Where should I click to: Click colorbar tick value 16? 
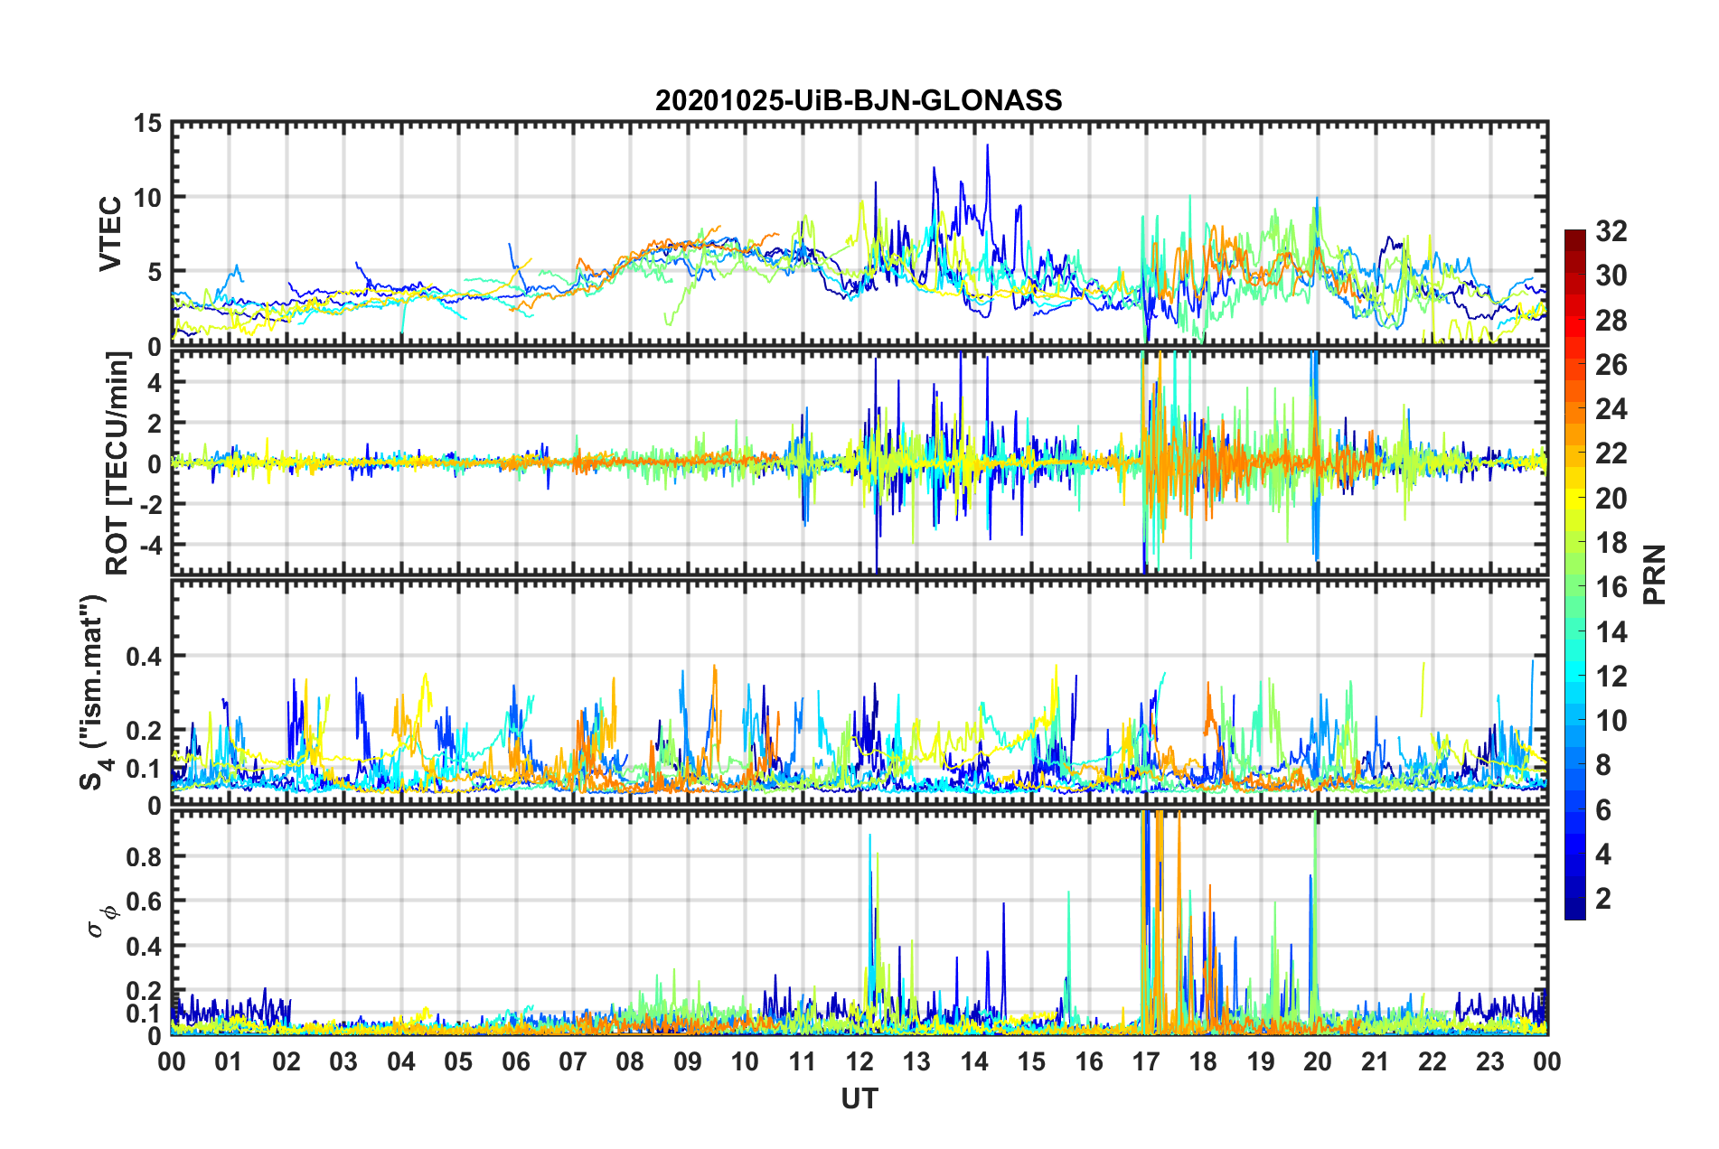point(1611,587)
